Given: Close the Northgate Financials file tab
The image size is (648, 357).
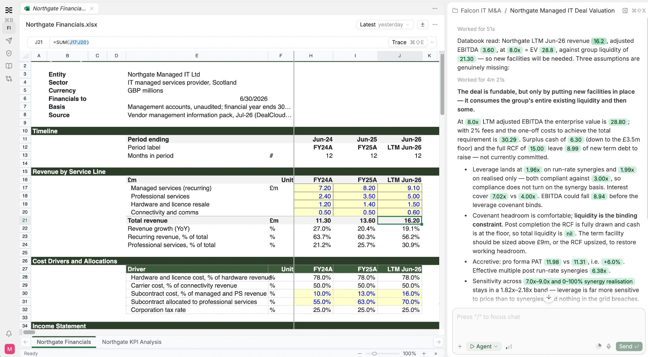Looking at the screenshot, I should 92,8.
